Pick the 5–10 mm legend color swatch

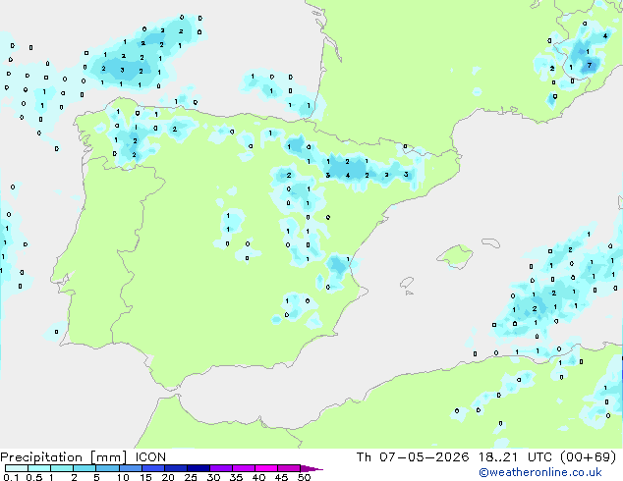point(107,468)
